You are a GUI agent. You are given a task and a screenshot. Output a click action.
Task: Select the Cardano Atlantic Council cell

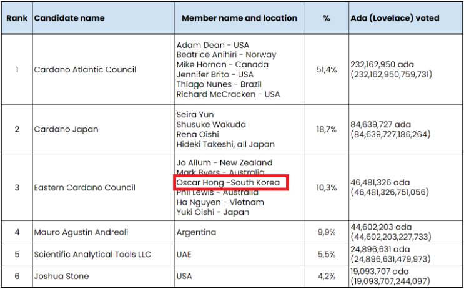[x=85, y=69]
